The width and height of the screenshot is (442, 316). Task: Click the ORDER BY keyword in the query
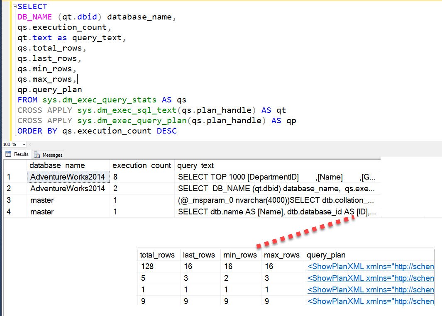point(37,131)
